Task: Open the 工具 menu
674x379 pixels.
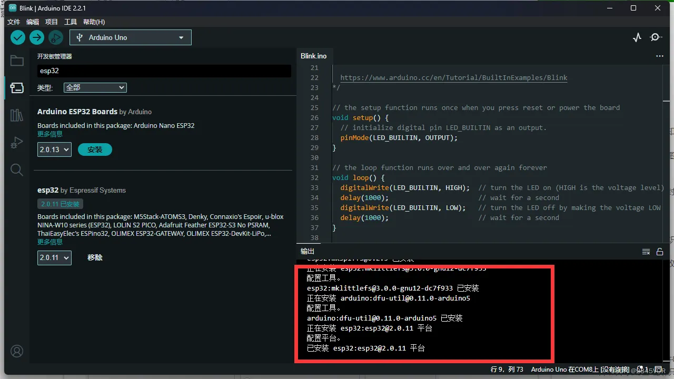Action: point(71,22)
